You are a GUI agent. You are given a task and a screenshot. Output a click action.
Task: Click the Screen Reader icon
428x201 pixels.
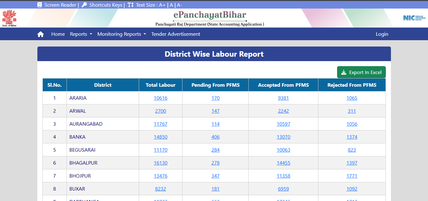[39, 4]
